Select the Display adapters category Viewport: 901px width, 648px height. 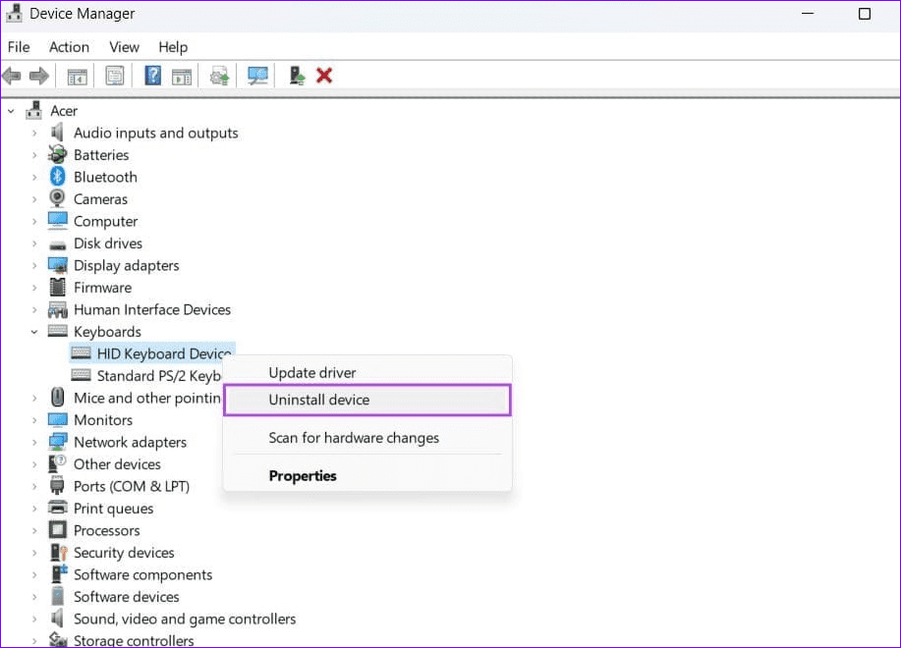126,265
